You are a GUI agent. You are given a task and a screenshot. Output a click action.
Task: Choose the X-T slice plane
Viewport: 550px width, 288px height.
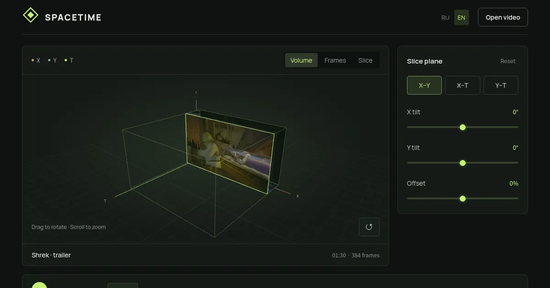tap(462, 85)
